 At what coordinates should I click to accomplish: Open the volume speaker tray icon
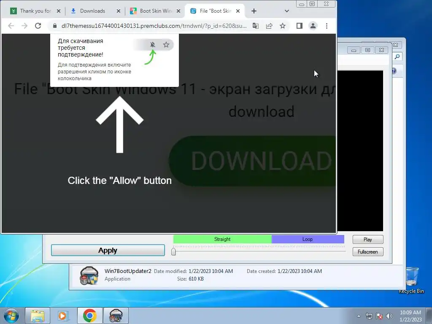pos(389,316)
